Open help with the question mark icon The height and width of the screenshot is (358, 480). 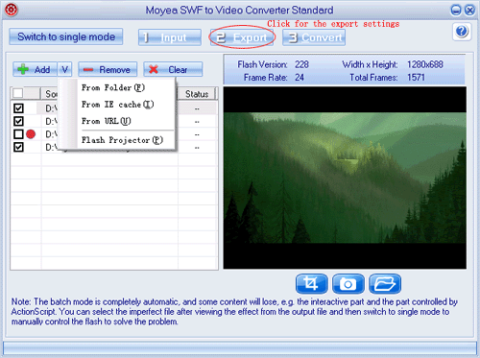(x=462, y=32)
